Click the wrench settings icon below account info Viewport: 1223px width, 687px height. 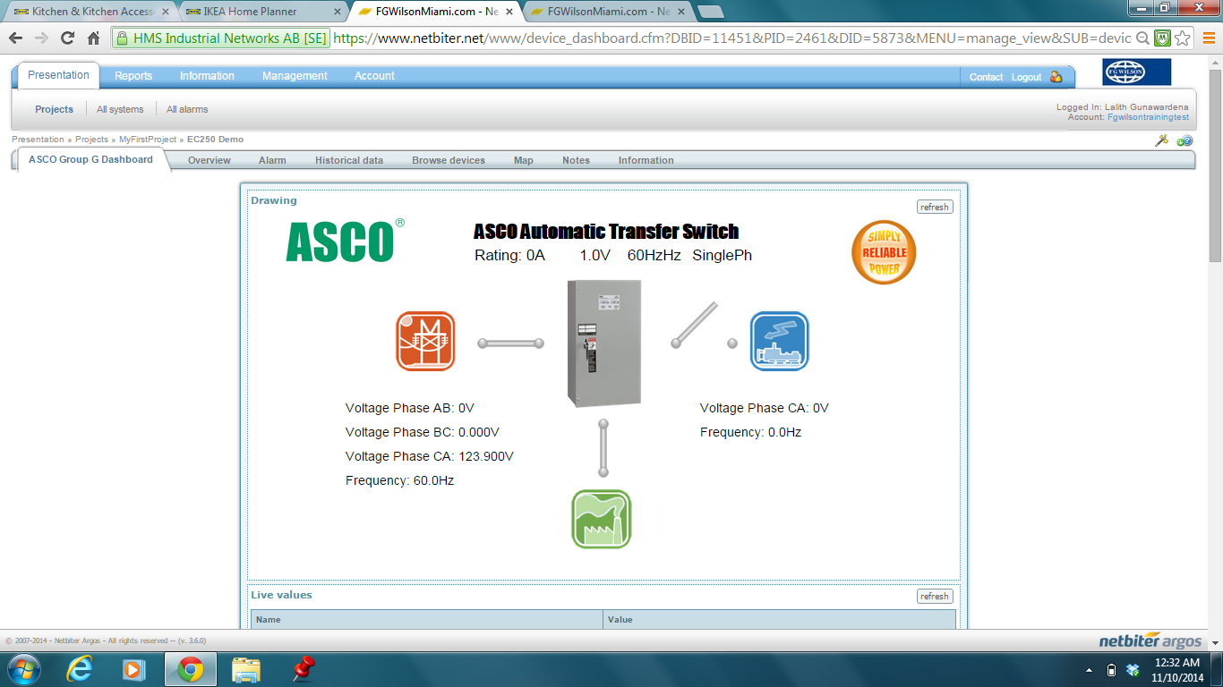(x=1162, y=140)
